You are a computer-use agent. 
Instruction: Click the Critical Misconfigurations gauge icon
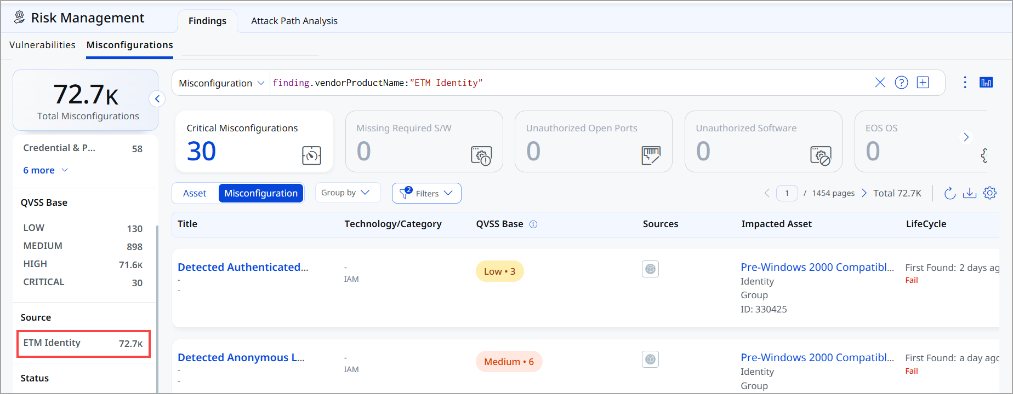coord(311,155)
